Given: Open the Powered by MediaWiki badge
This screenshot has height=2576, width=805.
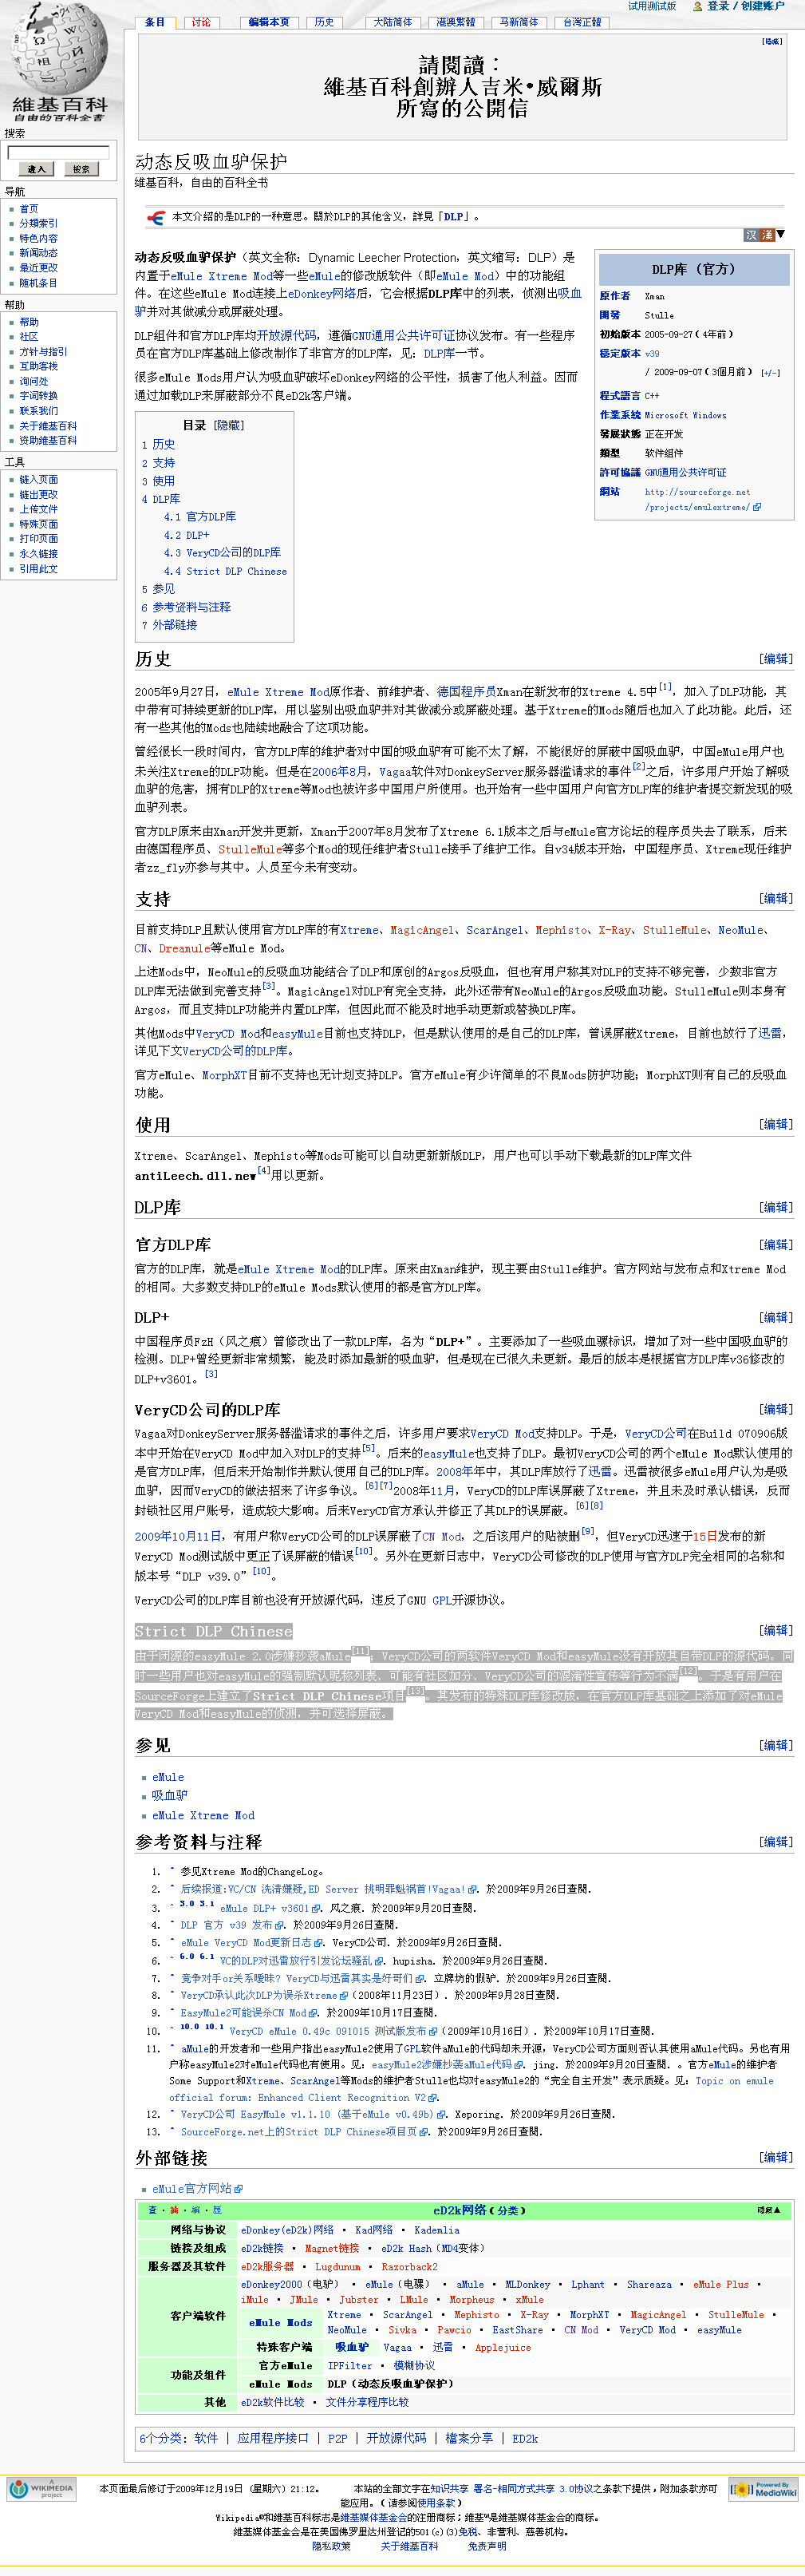Looking at the screenshot, I should click(763, 2489).
